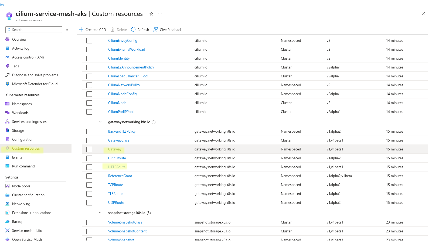
Task: Click the Give feedback person icon
Action: point(156,29)
